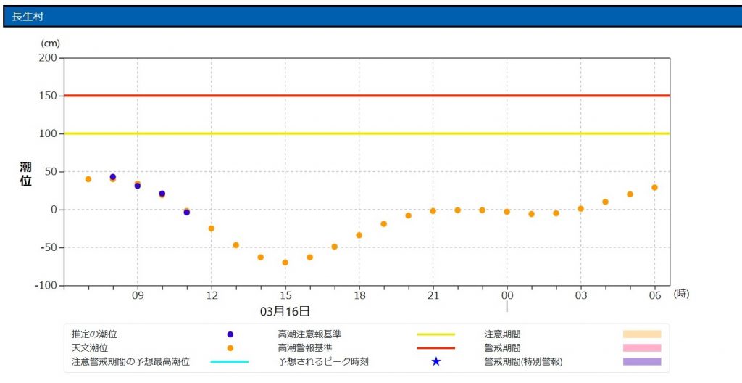Click the 00 x-axis midnight label
Viewport: 742px width, 383px height.
[507, 295]
